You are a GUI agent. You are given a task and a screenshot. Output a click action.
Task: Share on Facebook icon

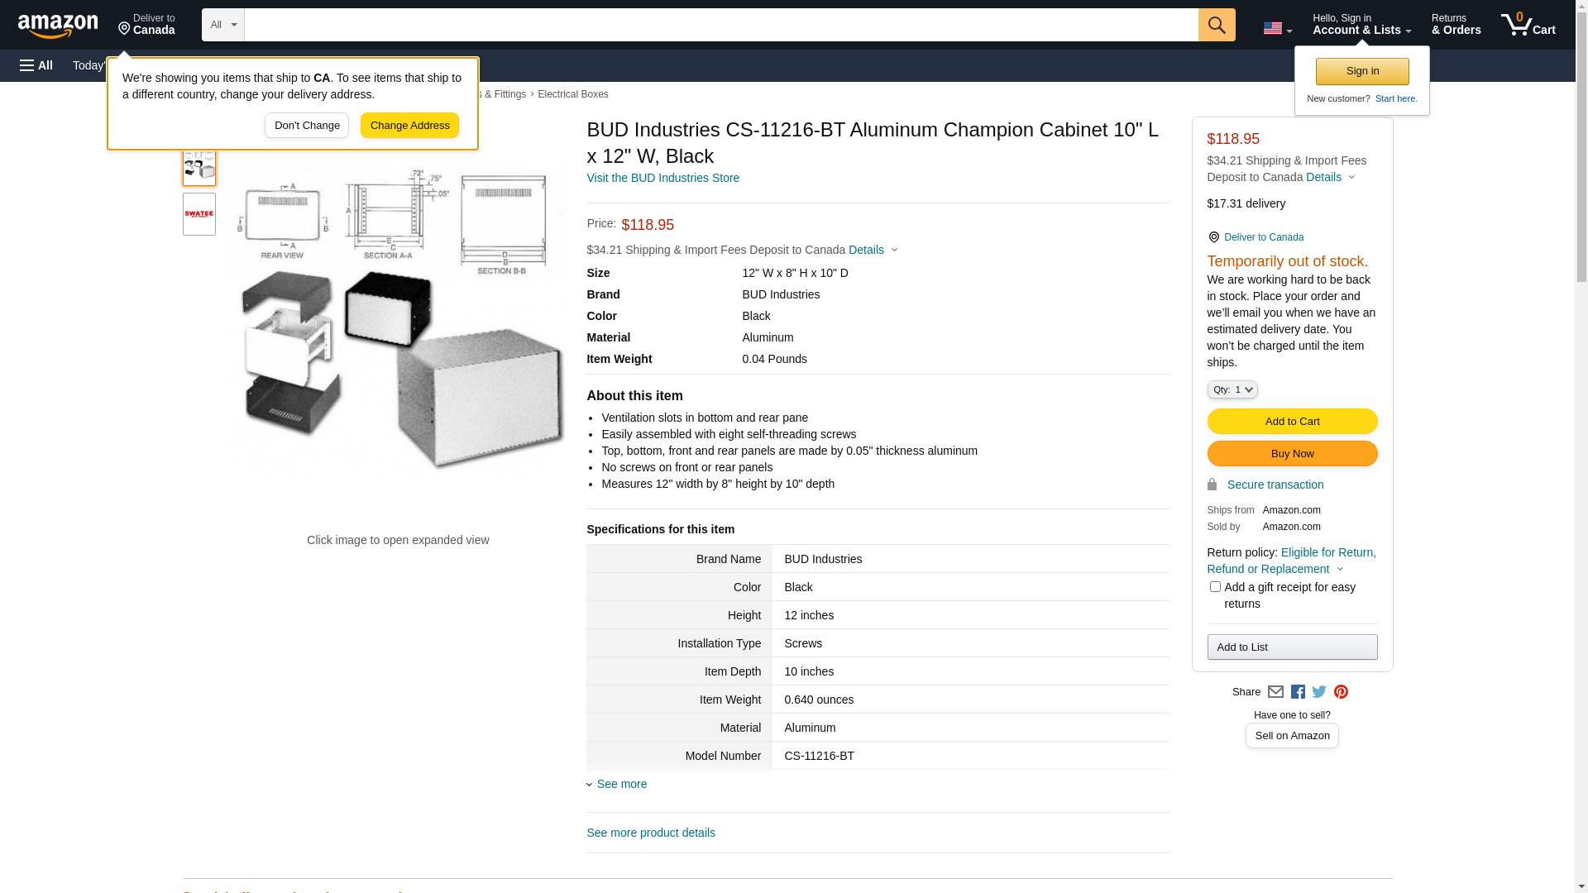pos(1298,692)
